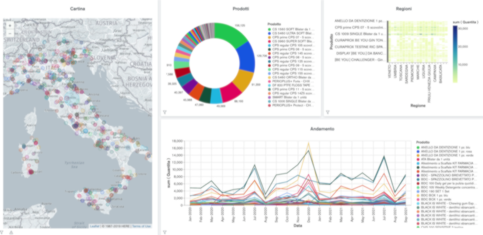This screenshot has width=483, height=235.
Task: Click the VENETO column label in heatmap
Action: tap(390, 70)
